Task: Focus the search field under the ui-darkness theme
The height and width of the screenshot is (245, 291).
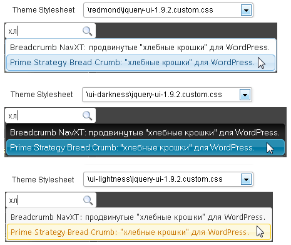Action: [x=50, y=115]
